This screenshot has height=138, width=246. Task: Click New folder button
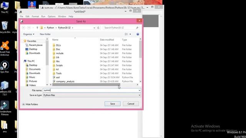45,34
